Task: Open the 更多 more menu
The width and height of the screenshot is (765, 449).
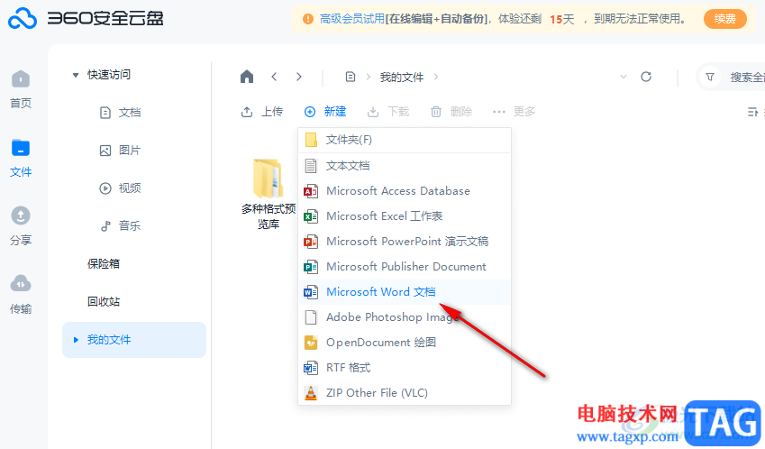Action: click(514, 112)
